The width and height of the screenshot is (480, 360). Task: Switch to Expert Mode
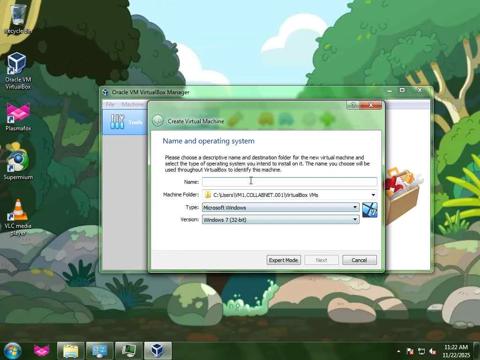(x=284, y=260)
